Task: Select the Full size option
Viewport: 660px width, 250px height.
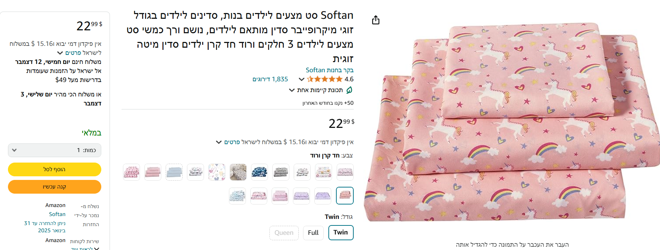Action: (313, 233)
